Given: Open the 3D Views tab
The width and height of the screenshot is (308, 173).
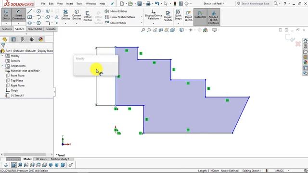Looking at the screenshot, I should point(41,159).
